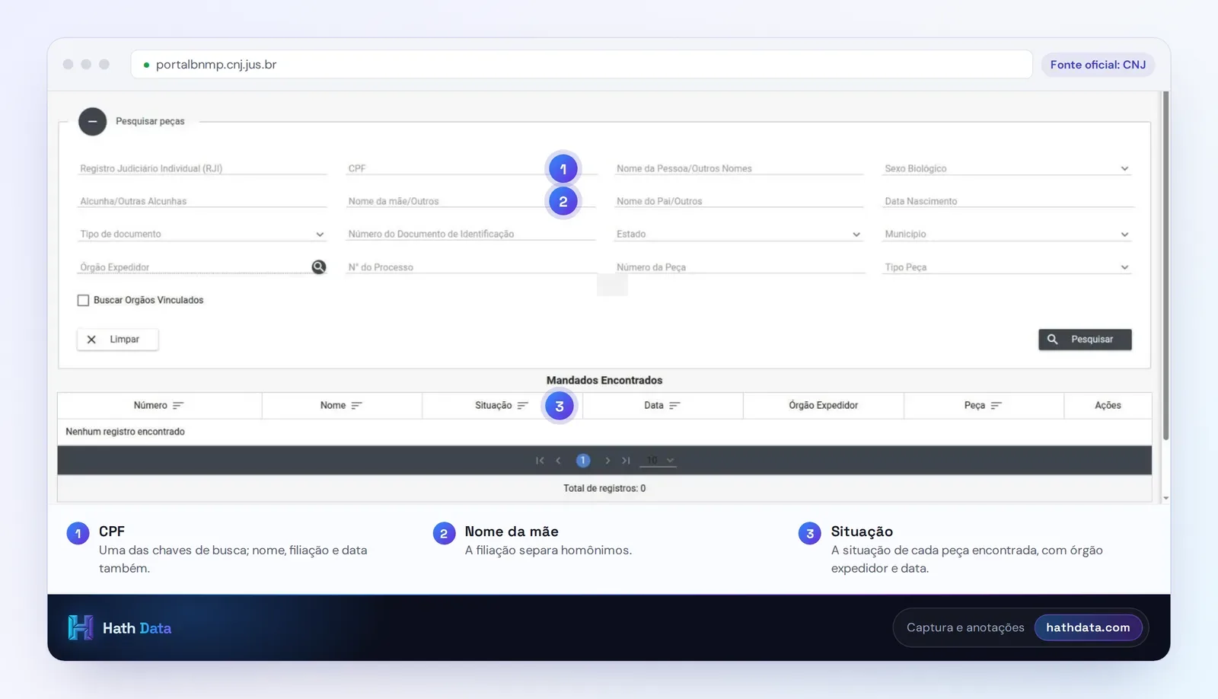Click the Fonte oficial: CNJ badge
1218x699 pixels.
[1098, 65]
